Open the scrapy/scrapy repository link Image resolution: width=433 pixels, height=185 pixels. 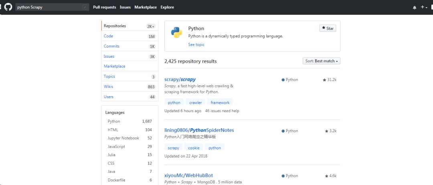click(x=180, y=79)
